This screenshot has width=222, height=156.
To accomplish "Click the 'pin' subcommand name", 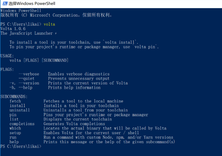I will (13, 115).
